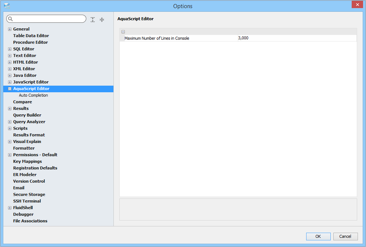Open Query Builder options

pos(27,115)
